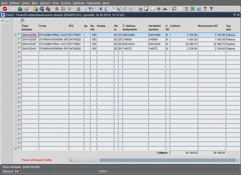
Task: Click the context help window icon
Action: (x=211, y=9)
